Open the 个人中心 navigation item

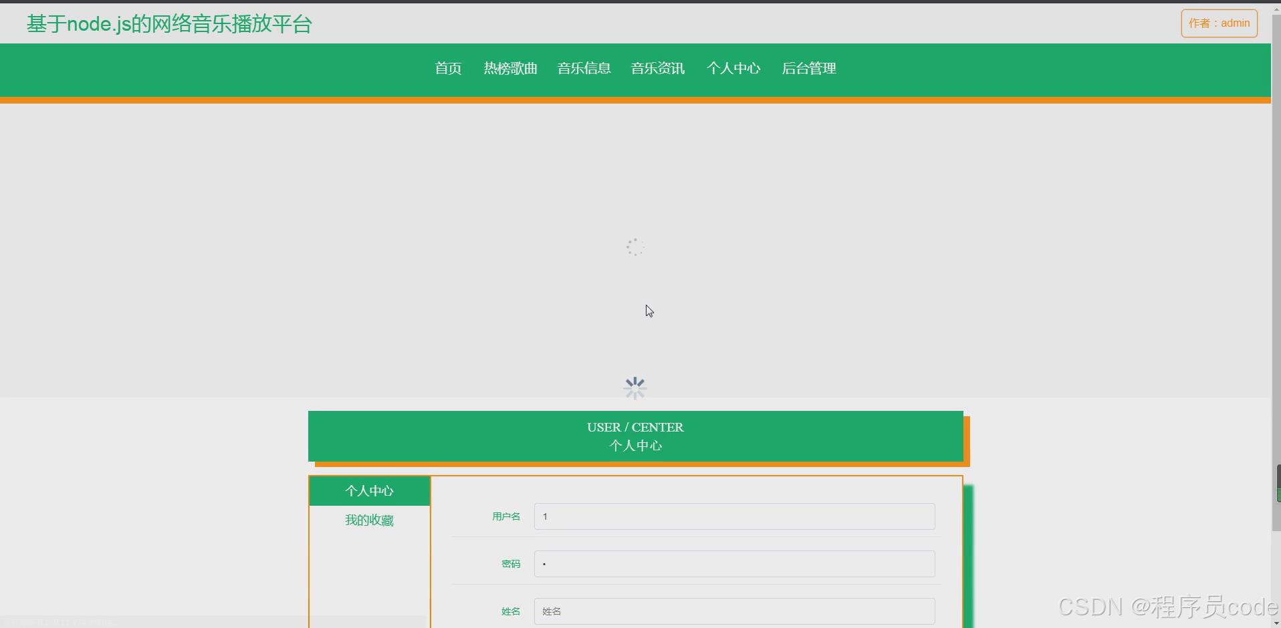pyautogui.click(x=733, y=68)
